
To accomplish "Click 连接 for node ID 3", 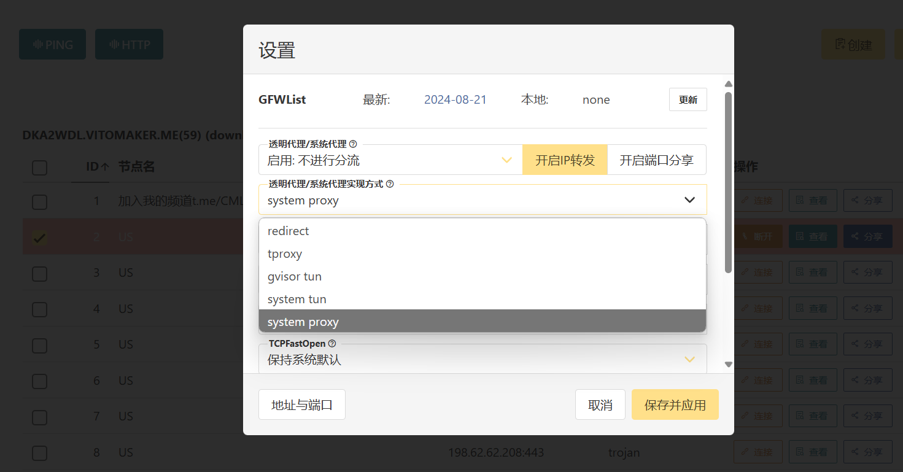I will click(x=758, y=272).
